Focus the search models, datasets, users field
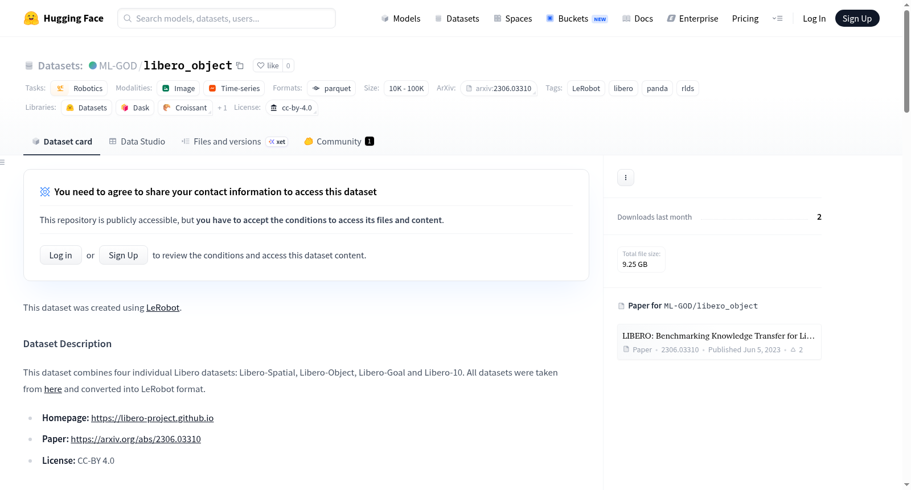The width and height of the screenshot is (911, 490). (227, 18)
